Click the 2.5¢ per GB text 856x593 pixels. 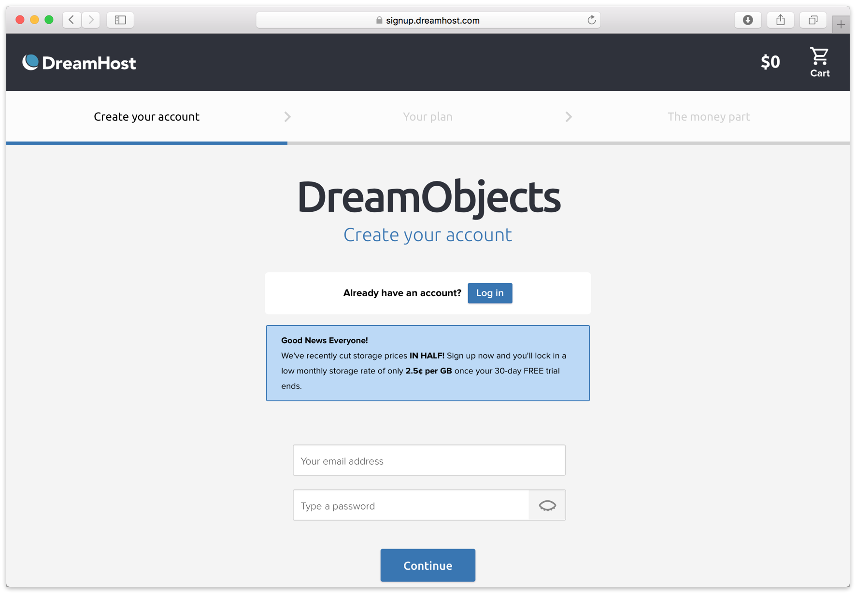pos(428,371)
